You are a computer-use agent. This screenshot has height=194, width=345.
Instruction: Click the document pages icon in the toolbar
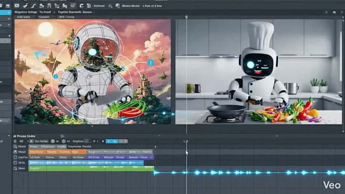tap(118, 6)
